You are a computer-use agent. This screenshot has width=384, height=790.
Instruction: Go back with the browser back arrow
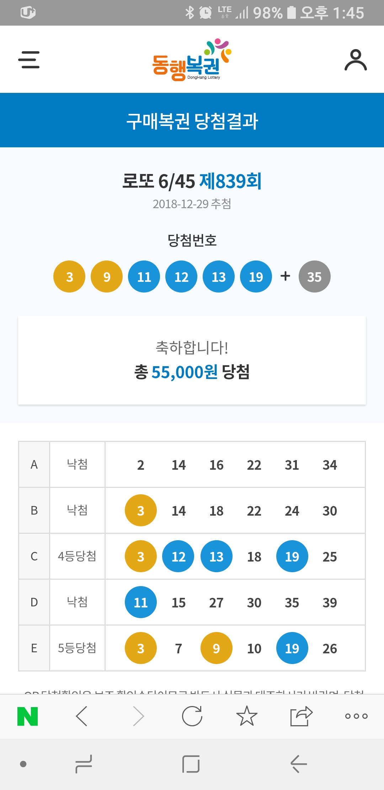point(82,716)
